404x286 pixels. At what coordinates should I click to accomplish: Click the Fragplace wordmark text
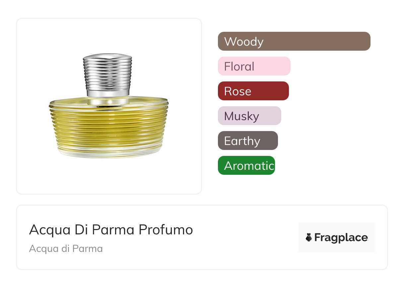[341, 238]
